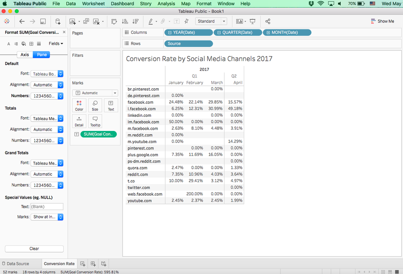Click the Fix axes pin icon

pyautogui.click(x=186, y=21)
